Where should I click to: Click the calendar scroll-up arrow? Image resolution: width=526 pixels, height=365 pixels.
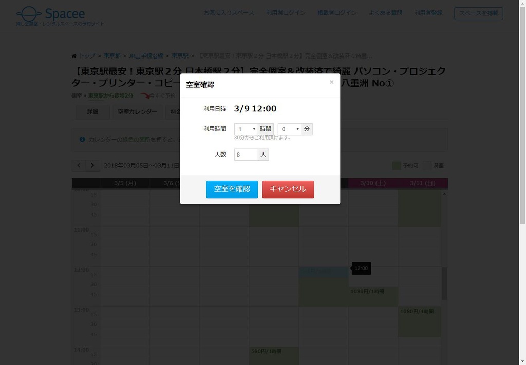point(444,194)
